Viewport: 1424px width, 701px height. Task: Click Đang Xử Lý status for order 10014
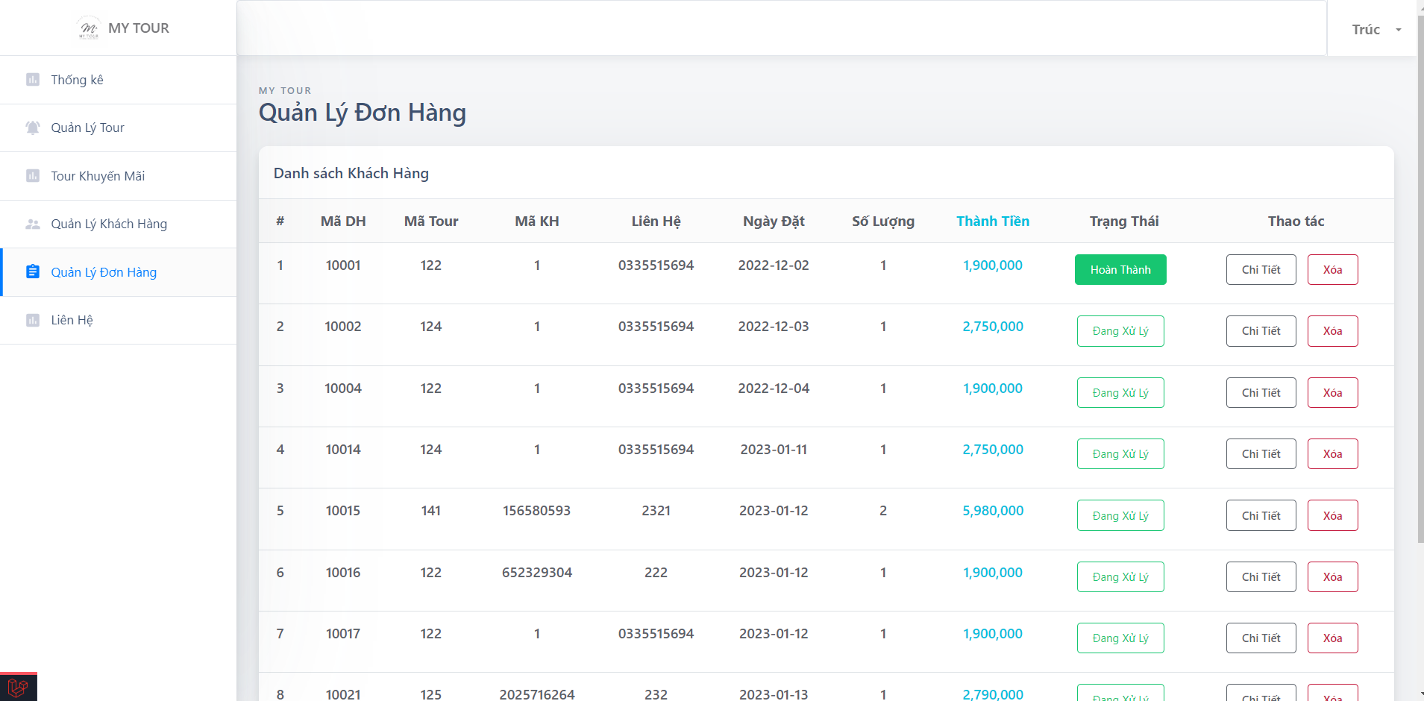point(1120,454)
